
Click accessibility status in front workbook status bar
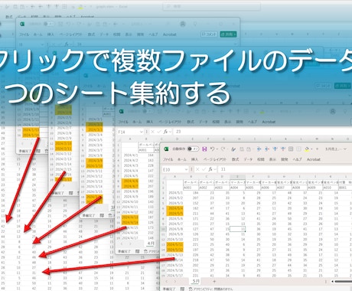(x=211, y=289)
